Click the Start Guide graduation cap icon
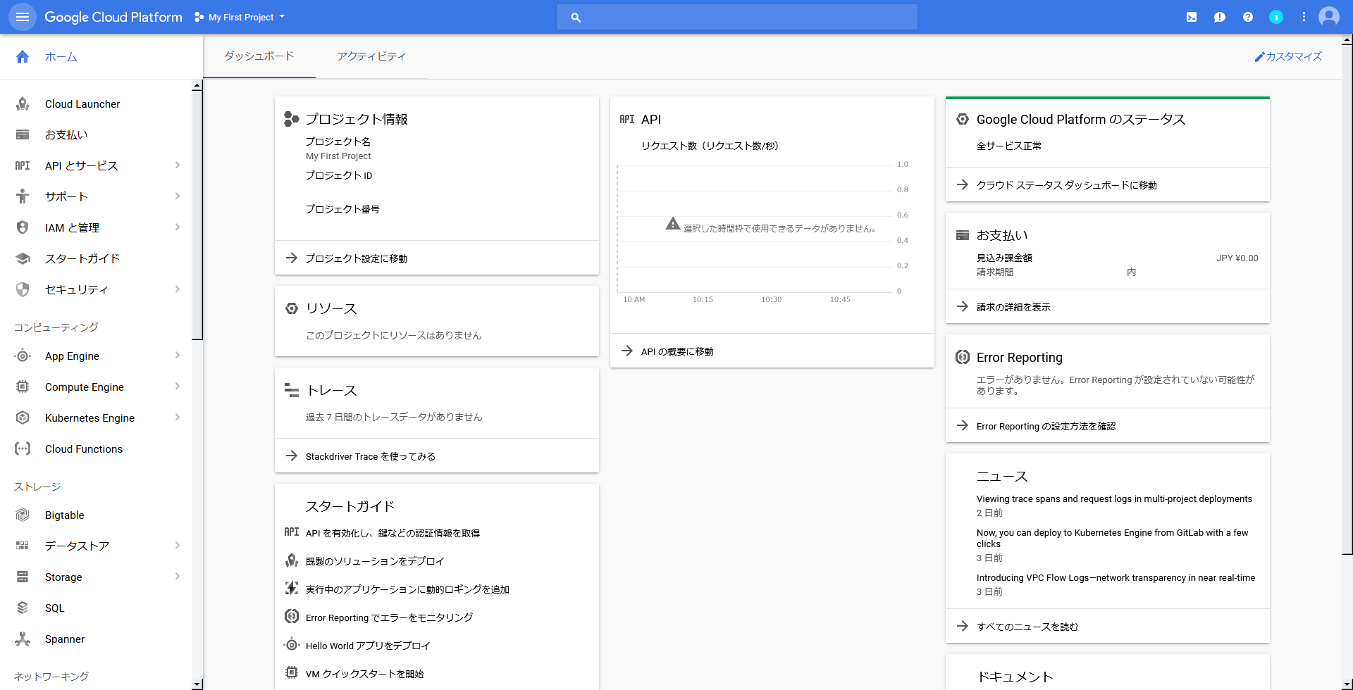The image size is (1353, 690). pos(23,258)
